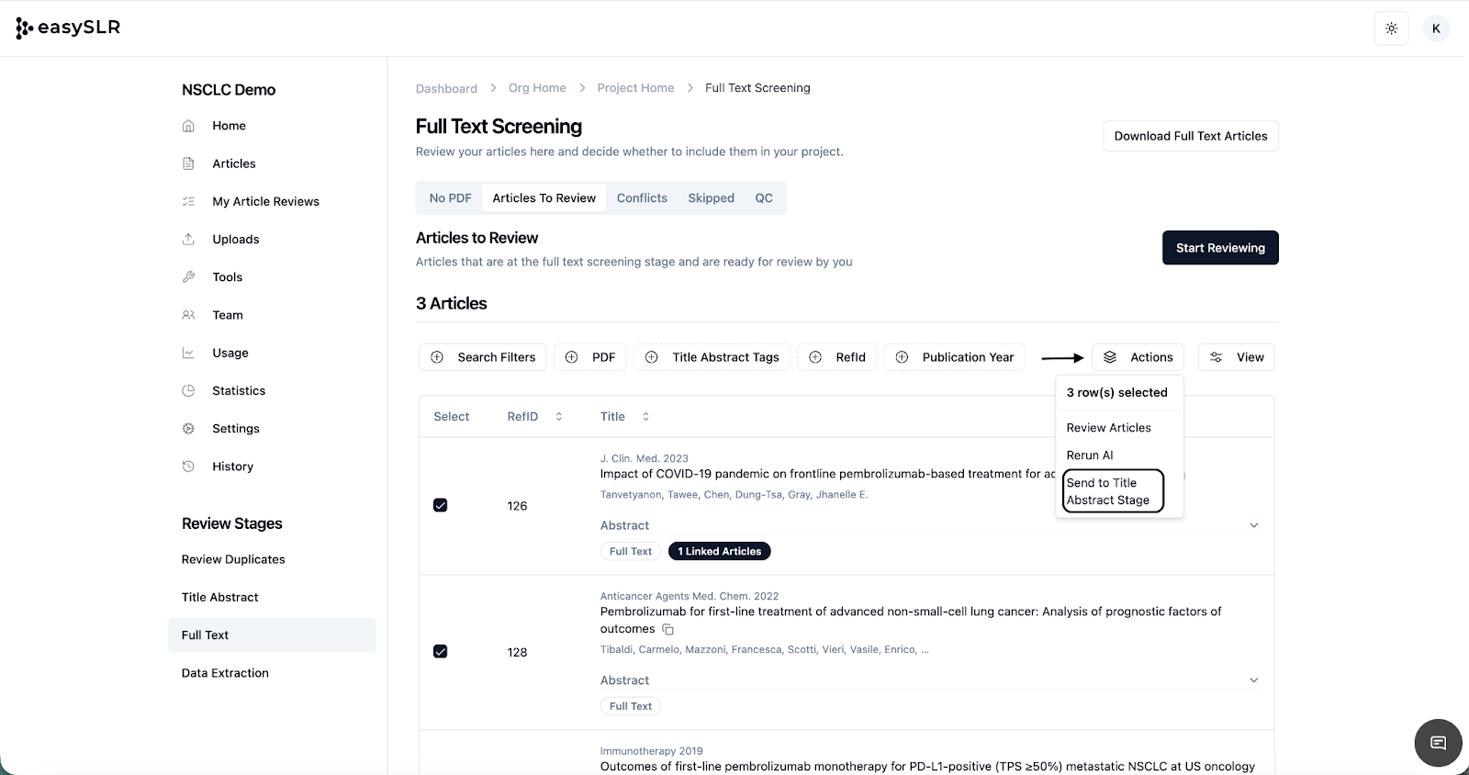Open the Publication Year filter

tap(955, 357)
